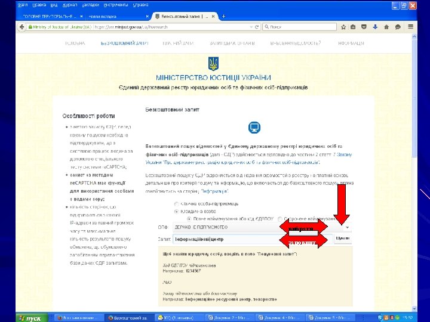This screenshot has width=430, height=322.
Task: Click the Шукати search button
Action: 343,239
